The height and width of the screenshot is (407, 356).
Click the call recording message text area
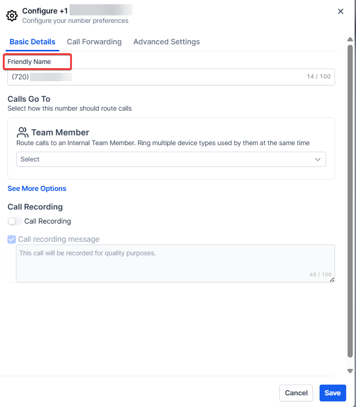click(x=175, y=263)
